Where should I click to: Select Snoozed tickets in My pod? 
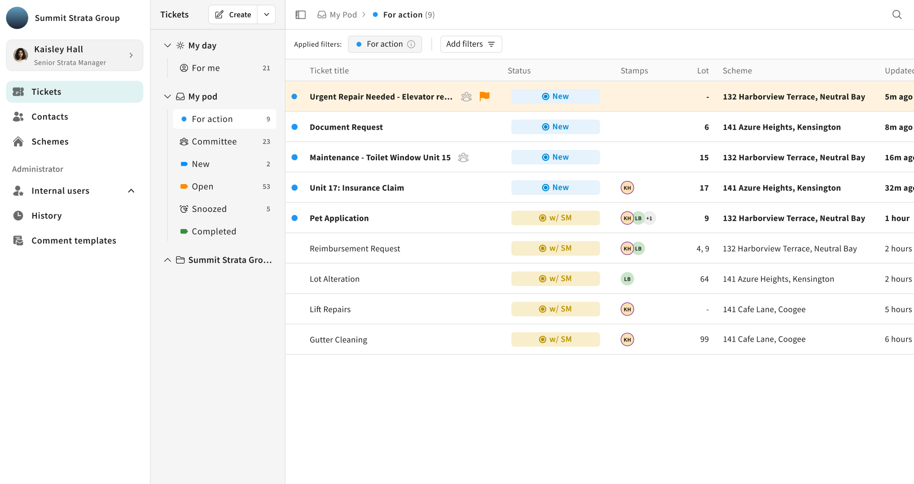pyautogui.click(x=209, y=209)
